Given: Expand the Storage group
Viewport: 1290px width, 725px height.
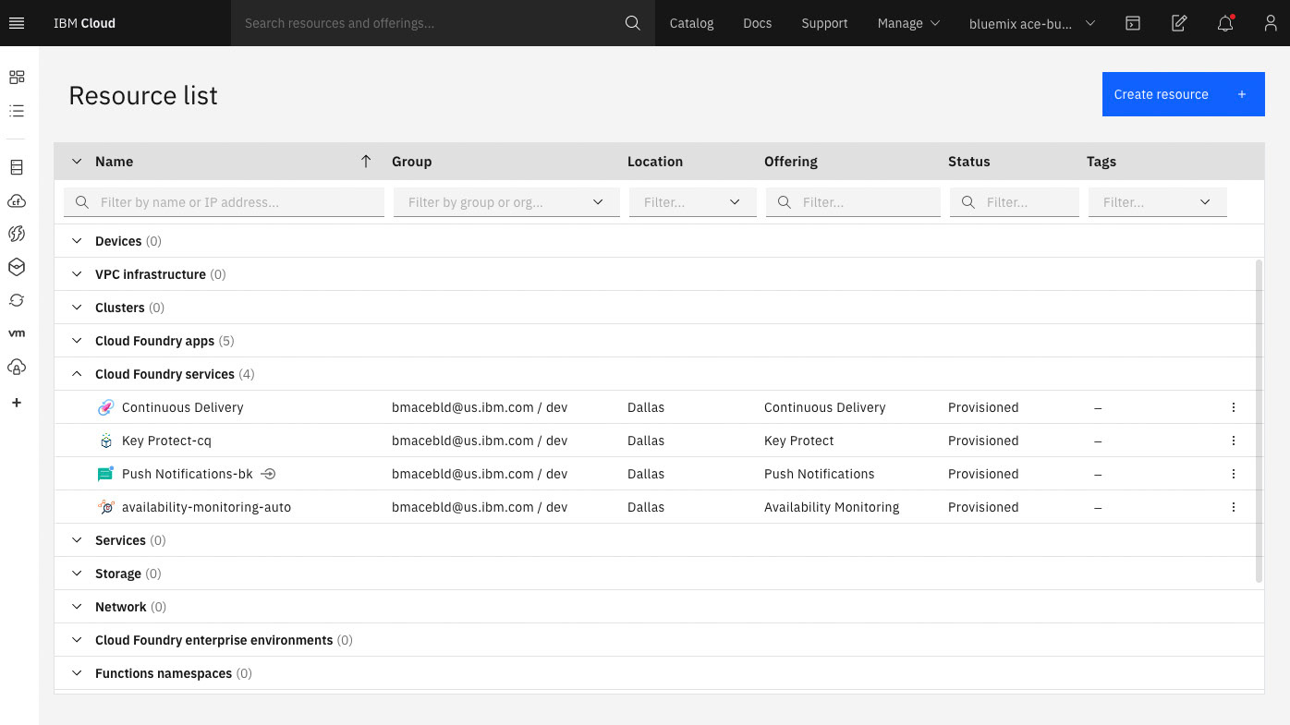Looking at the screenshot, I should 77,574.
